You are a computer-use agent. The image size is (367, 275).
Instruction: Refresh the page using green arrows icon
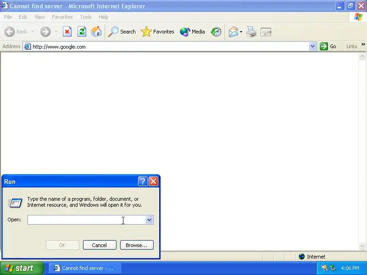[x=82, y=32]
